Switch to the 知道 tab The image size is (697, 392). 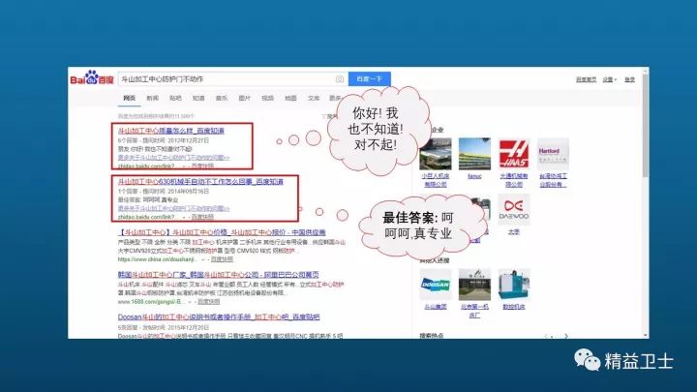pos(198,98)
